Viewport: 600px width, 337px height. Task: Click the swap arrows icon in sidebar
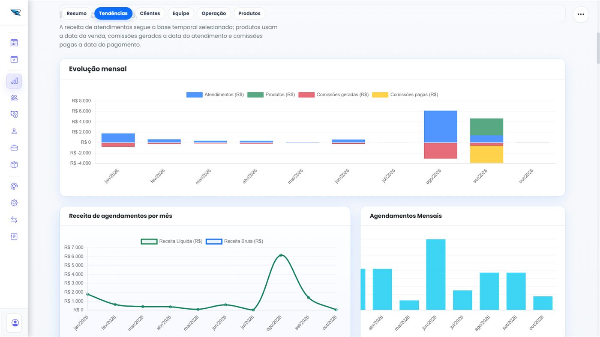(x=14, y=220)
